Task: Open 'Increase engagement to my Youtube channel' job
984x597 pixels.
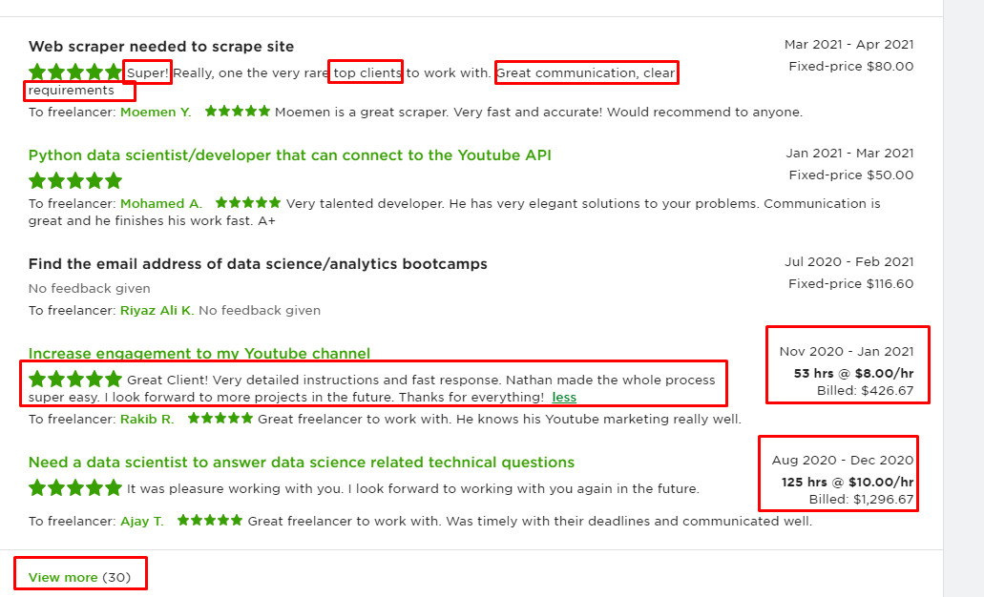Action: [199, 354]
